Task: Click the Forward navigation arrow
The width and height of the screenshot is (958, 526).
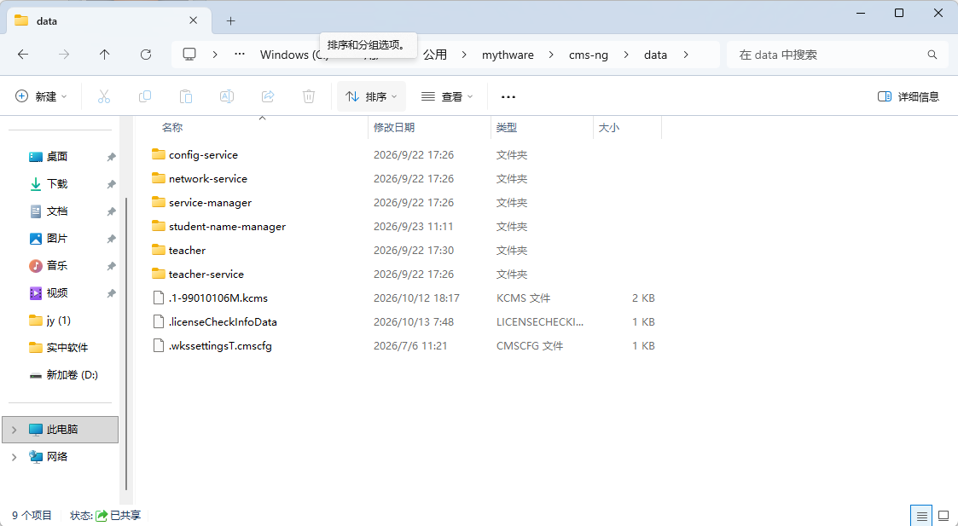Action: click(x=64, y=55)
